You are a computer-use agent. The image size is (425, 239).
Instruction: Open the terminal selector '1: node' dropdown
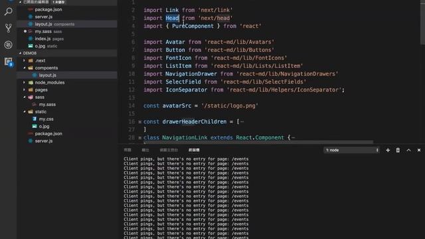tap(352, 150)
